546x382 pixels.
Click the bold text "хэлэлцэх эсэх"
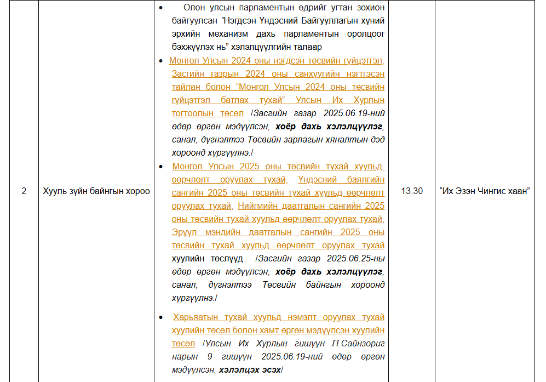[250, 370]
